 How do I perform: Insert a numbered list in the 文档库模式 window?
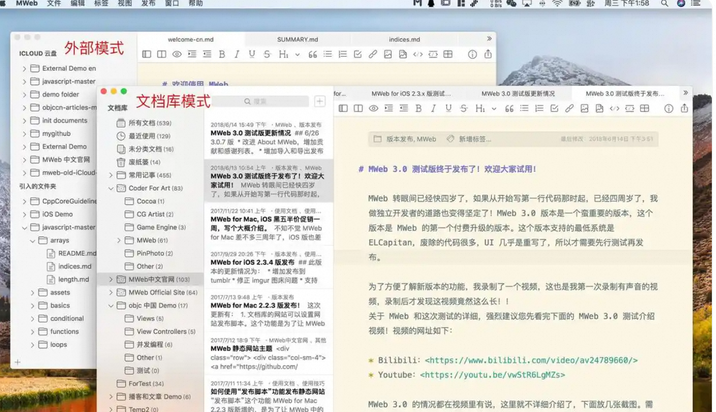tap(539, 108)
